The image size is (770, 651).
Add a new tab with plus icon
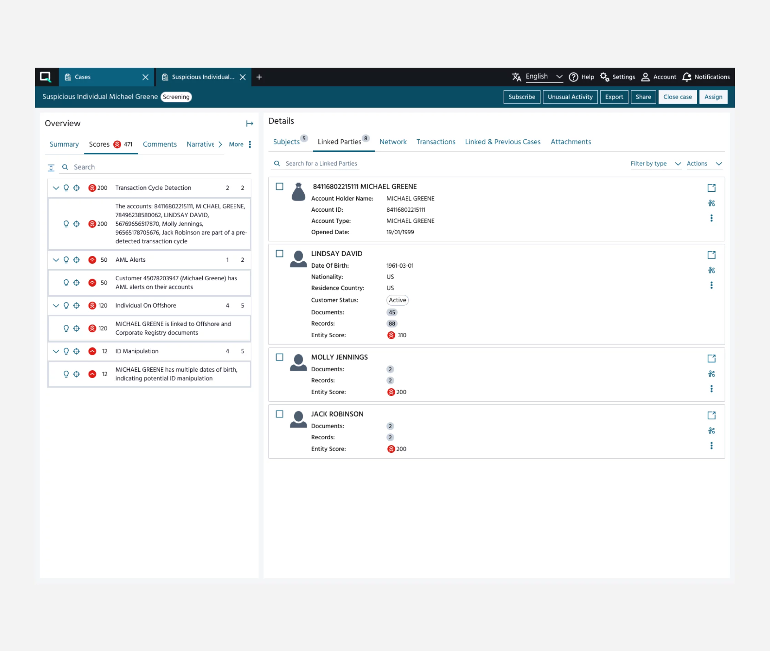tap(259, 77)
